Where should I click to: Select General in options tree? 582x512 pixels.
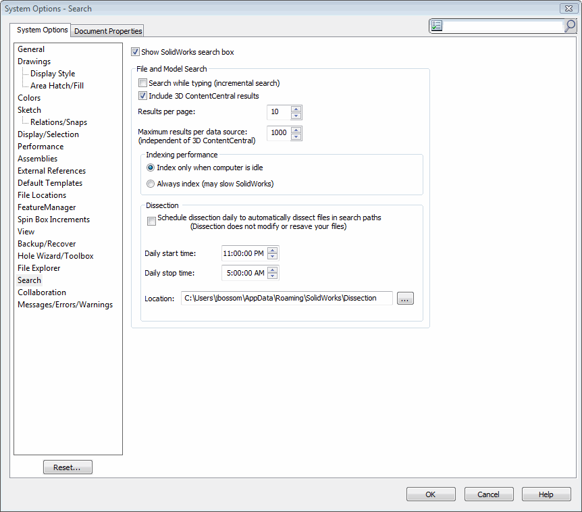tap(31, 49)
